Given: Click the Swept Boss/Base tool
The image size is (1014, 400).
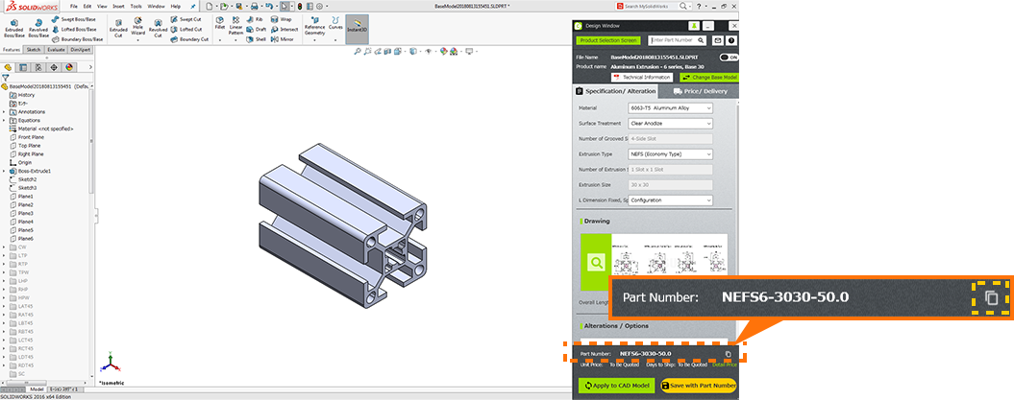Looking at the screenshot, I should point(74,19).
